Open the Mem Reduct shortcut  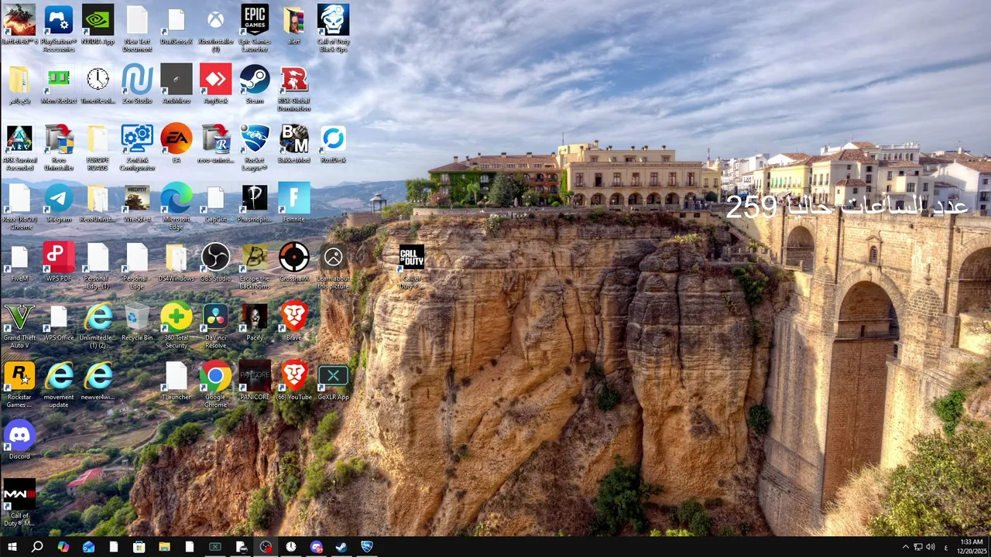pyautogui.click(x=59, y=84)
